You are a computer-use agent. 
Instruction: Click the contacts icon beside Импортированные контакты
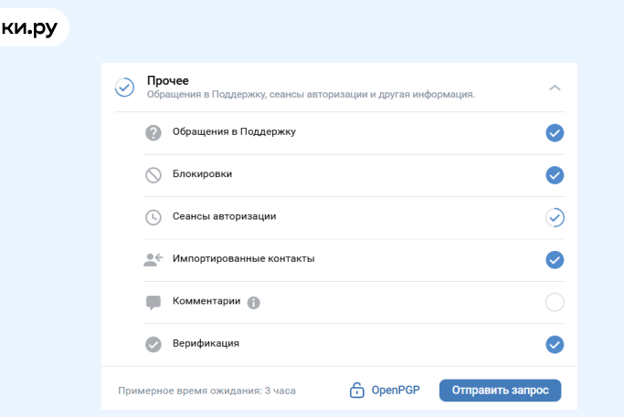(153, 259)
